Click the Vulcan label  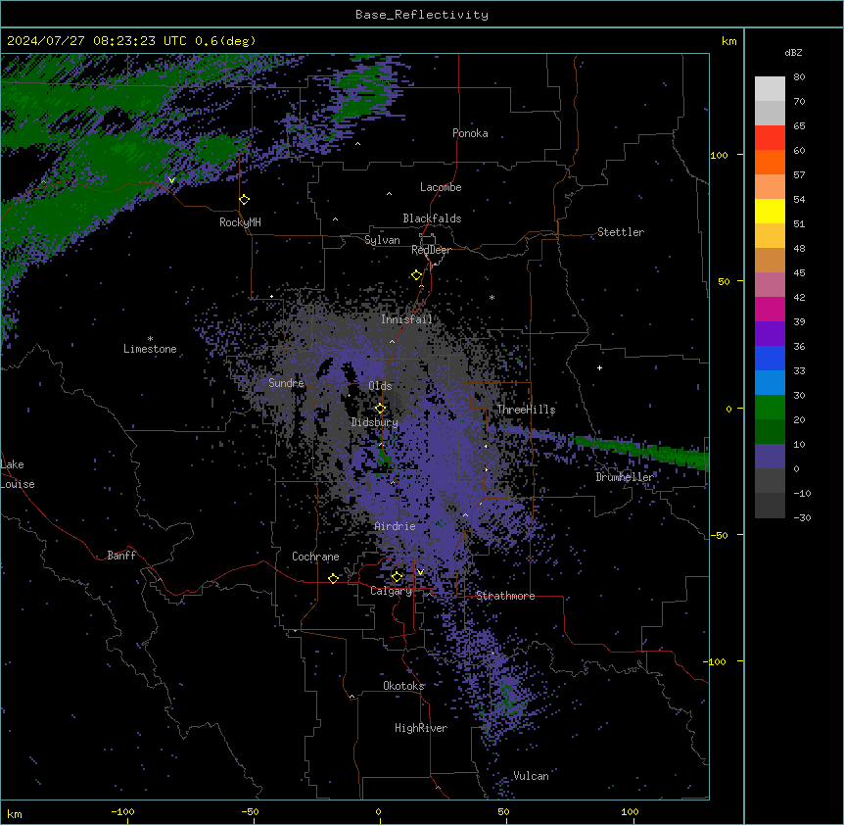(x=532, y=776)
